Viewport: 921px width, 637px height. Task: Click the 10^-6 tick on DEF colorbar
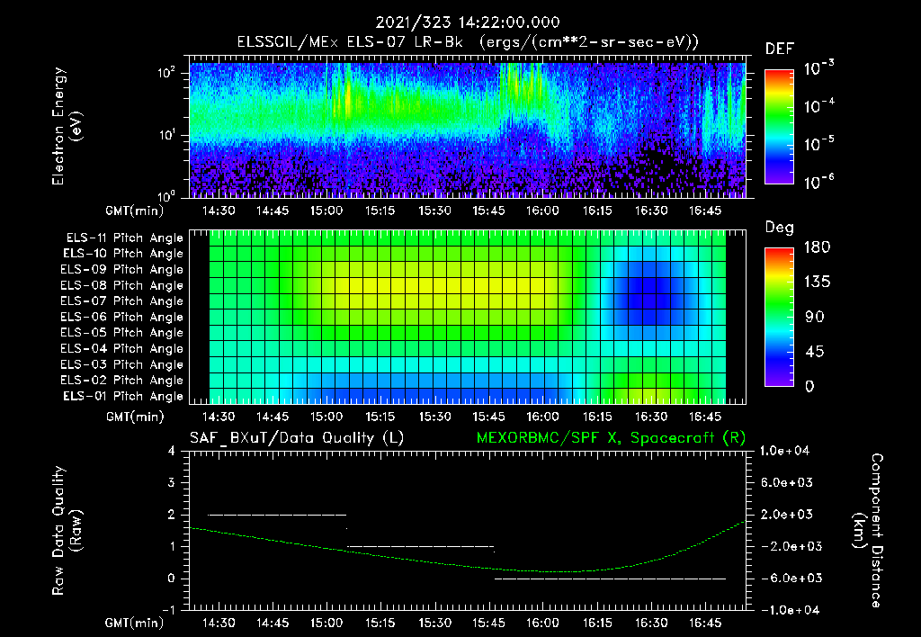818,182
